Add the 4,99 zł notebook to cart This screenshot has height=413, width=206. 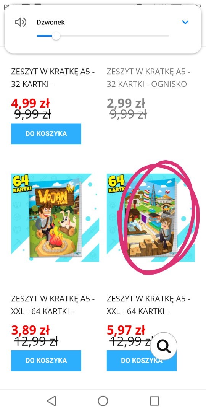46,133
